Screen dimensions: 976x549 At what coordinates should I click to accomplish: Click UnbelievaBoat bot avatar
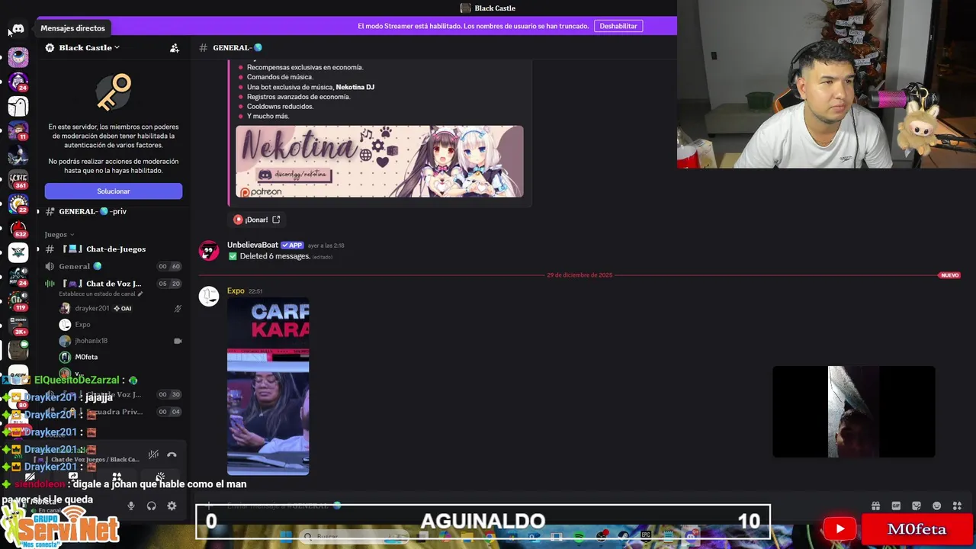[209, 251]
